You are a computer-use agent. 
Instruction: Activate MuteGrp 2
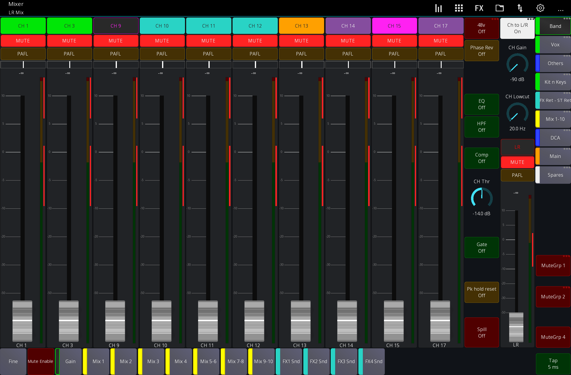tap(553, 297)
